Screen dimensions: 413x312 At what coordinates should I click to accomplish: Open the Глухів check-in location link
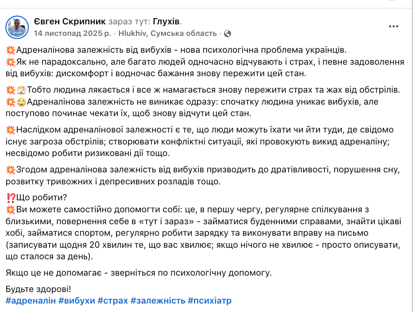[166, 21]
